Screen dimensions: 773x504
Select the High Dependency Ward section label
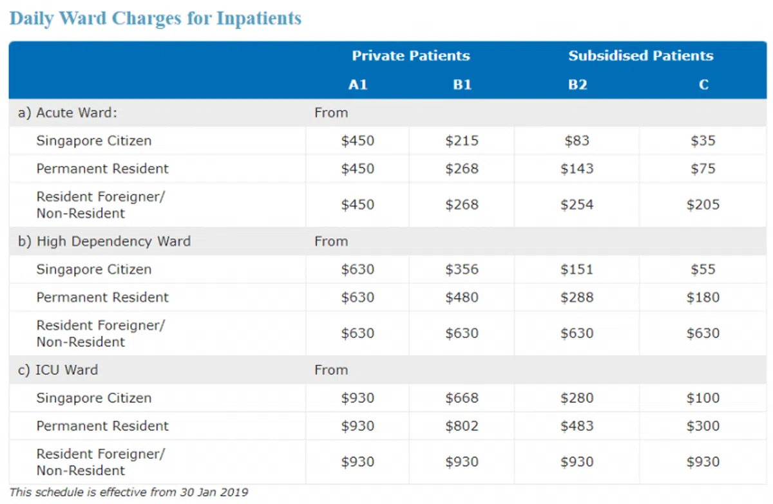pos(104,241)
